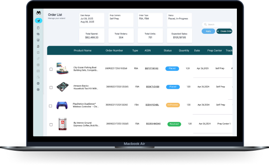
Task: Click the green Received status badge
Action: tap(174, 124)
